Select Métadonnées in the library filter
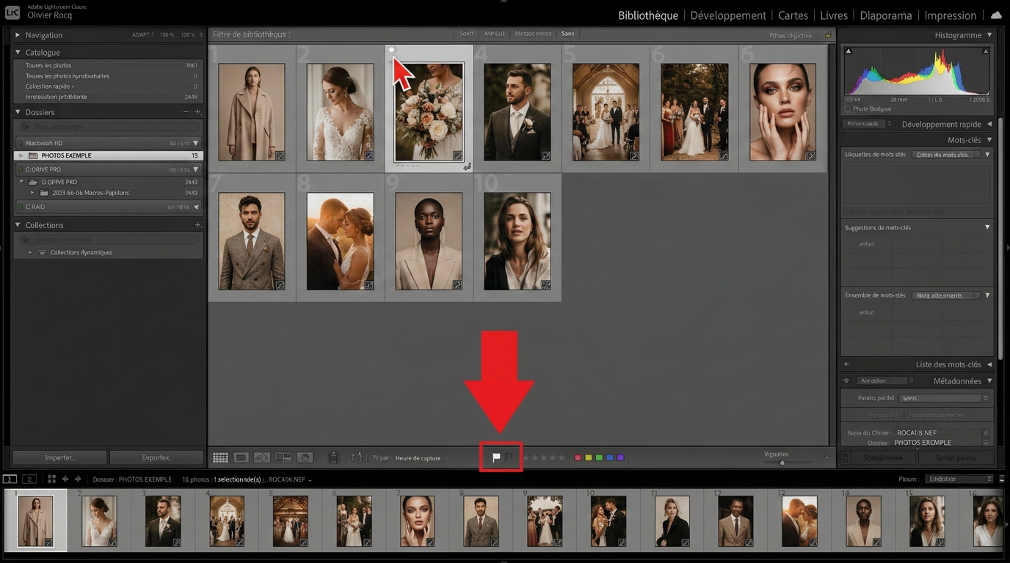 click(x=533, y=34)
